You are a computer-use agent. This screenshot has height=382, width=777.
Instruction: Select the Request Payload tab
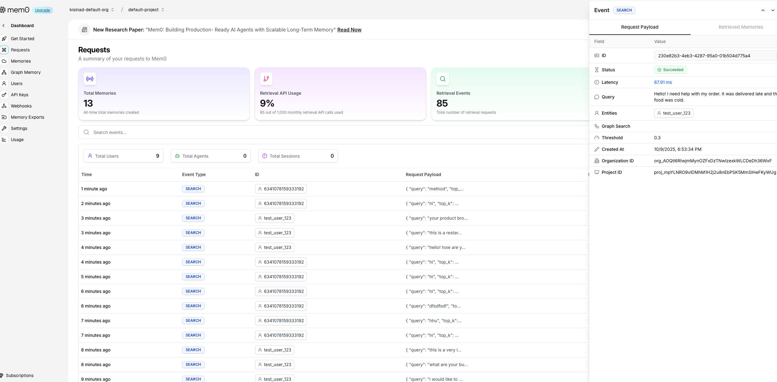tap(639, 27)
